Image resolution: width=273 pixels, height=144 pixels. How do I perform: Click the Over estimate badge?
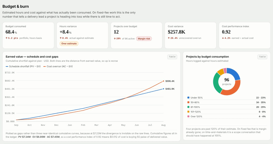pos(69,44)
